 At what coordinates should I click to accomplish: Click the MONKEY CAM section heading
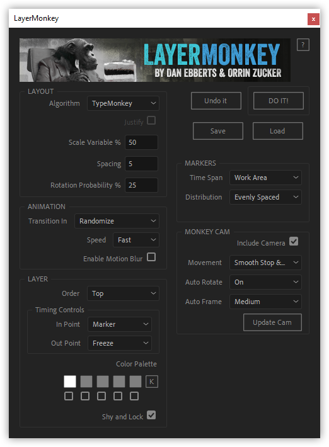[207, 232]
